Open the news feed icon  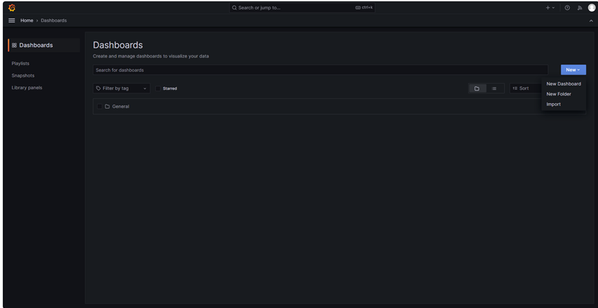point(580,8)
